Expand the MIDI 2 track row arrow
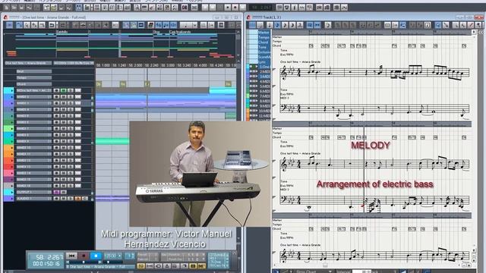The width and height of the screenshot is (486, 273). pos(12,97)
